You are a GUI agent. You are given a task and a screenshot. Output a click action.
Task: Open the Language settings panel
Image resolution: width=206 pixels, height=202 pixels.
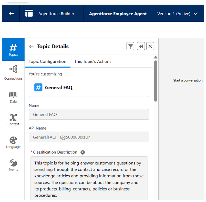pyautogui.click(x=13, y=142)
